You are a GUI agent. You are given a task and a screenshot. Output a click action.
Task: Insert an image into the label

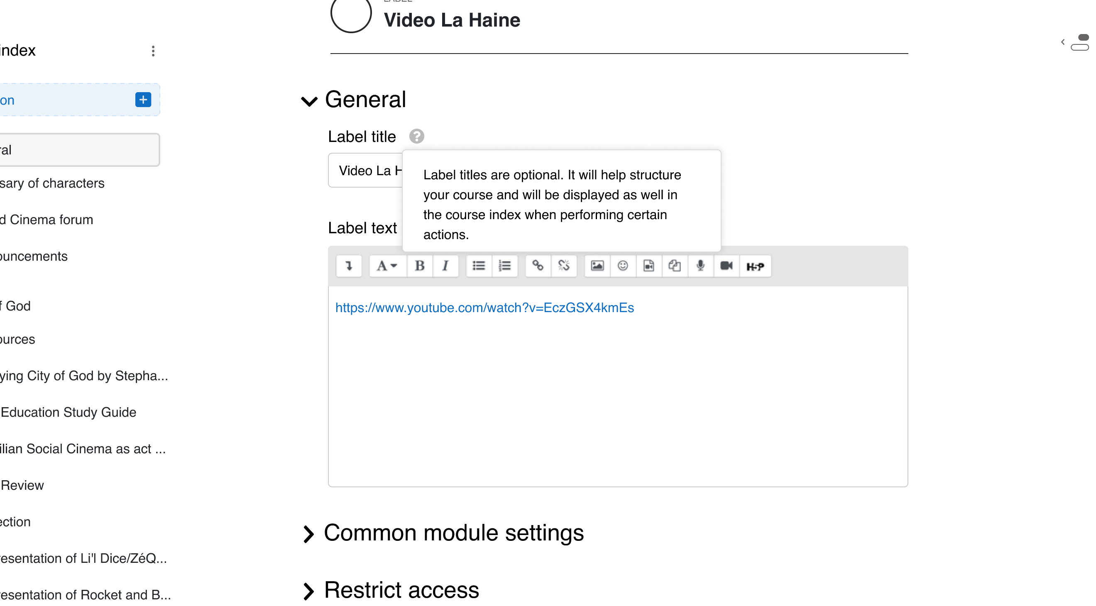click(x=597, y=266)
